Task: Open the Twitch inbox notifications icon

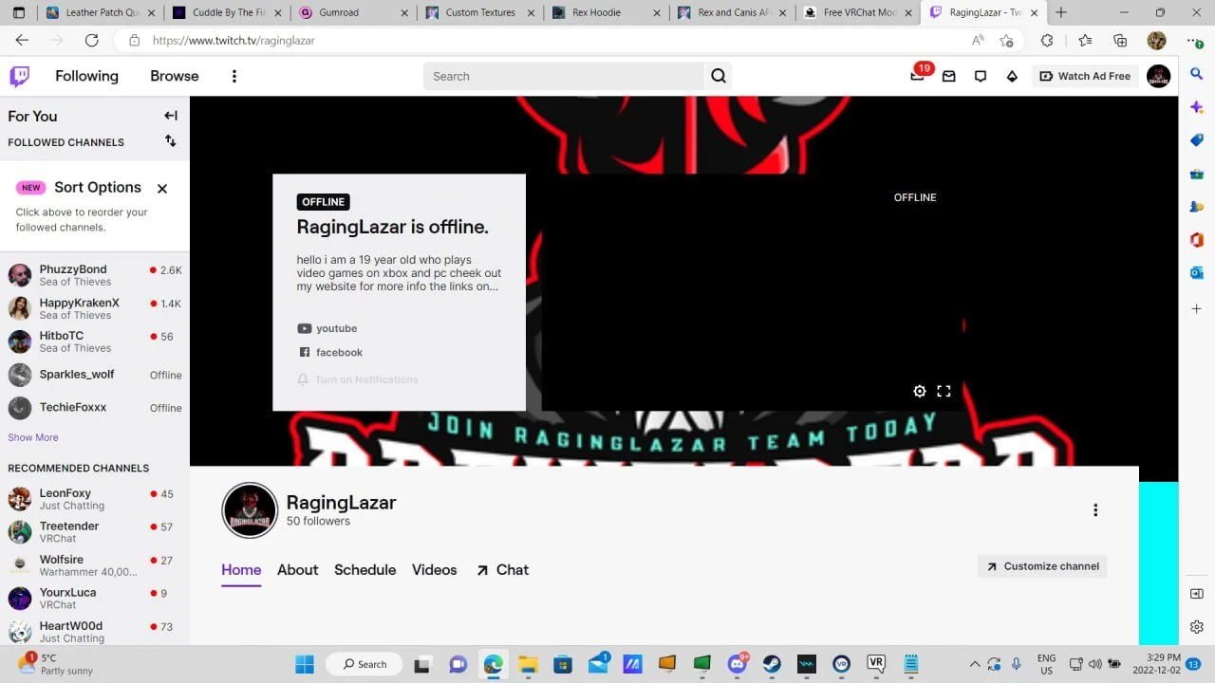Action: coord(948,76)
